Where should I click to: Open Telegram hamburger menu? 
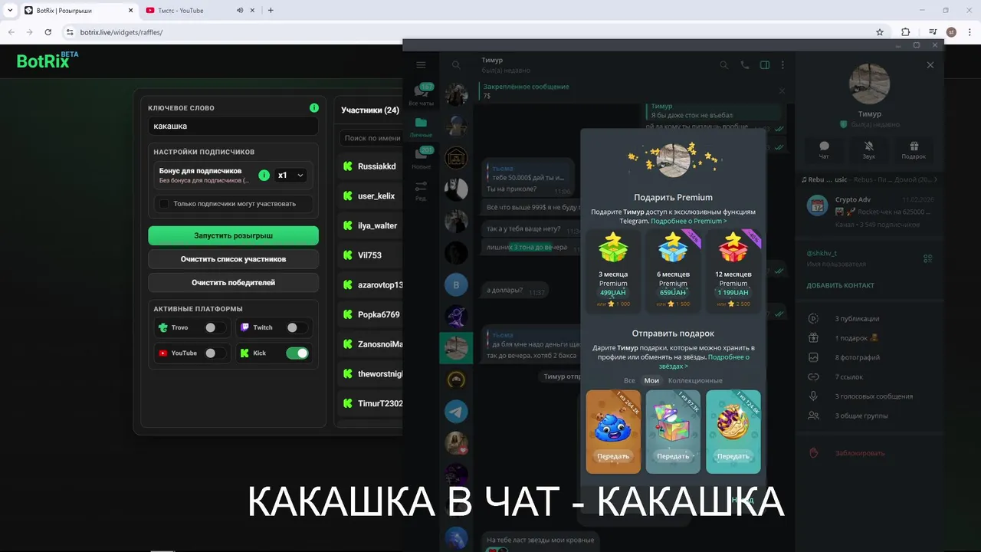click(x=421, y=65)
